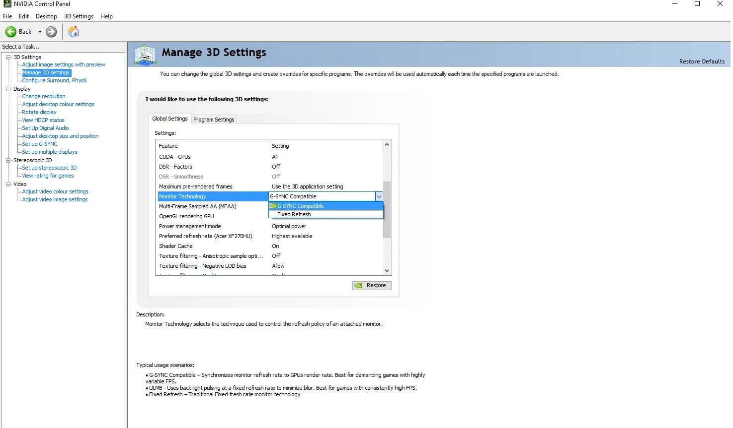Open Change resolution page
This screenshot has width=733, height=428.
44,96
